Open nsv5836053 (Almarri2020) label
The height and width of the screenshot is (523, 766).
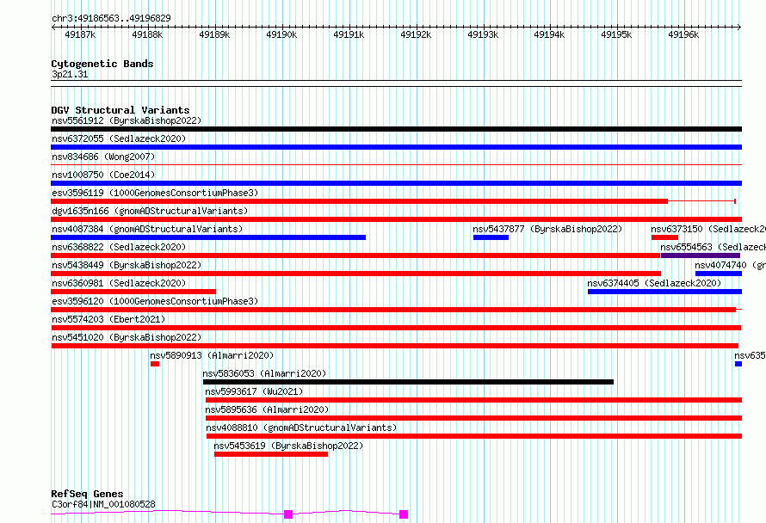[264, 373]
